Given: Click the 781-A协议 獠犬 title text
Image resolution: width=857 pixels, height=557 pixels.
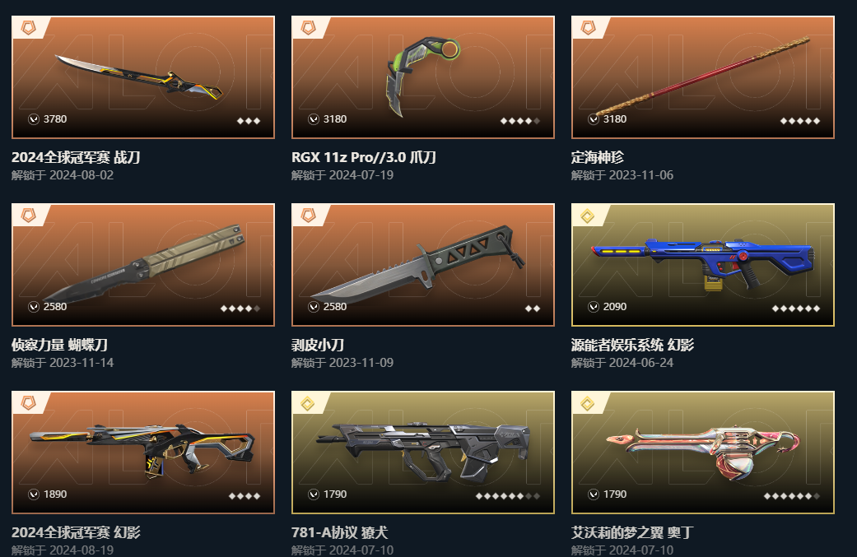Looking at the screenshot, I should (x=339, y=532).
